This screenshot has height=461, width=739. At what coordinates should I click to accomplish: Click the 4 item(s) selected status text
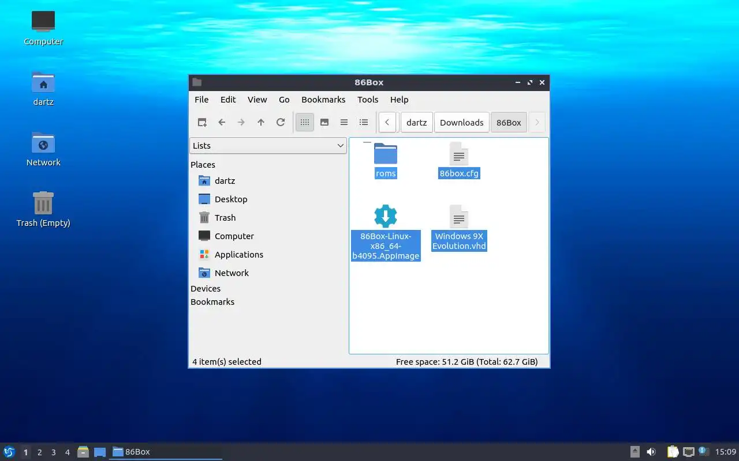227,362
